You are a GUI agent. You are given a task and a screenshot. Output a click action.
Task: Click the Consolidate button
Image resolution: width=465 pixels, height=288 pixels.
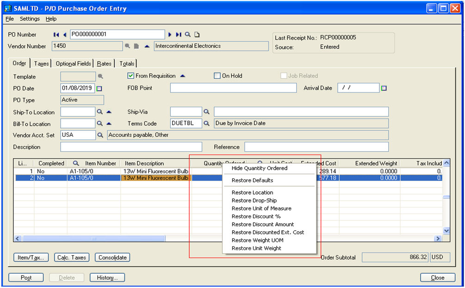112,257
